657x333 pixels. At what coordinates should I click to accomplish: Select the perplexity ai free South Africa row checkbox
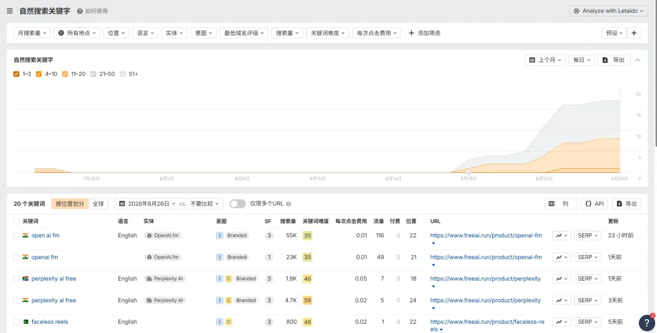[x=16, y=279]
